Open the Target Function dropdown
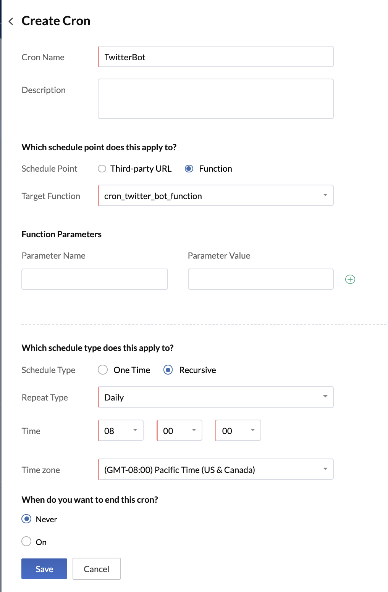Screen dimensions: 388x592 [x=216, y=195]
